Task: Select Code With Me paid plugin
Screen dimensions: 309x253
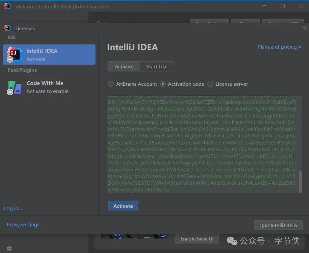Action: [x=49, y=87]
